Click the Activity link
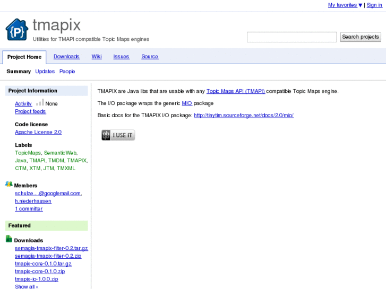Screen dimensions: 386x289 pos(23,103)
